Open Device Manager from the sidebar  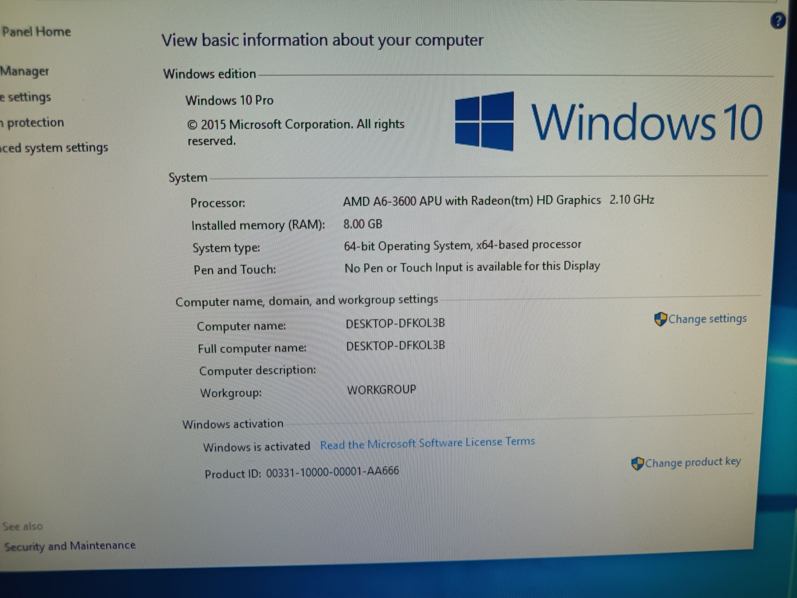point(24,71)
